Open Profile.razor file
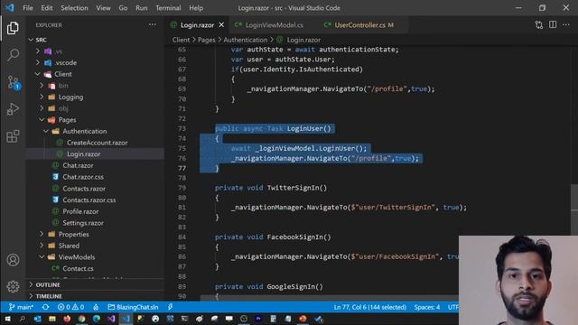 pyautogui.click(x=95, y=211)
